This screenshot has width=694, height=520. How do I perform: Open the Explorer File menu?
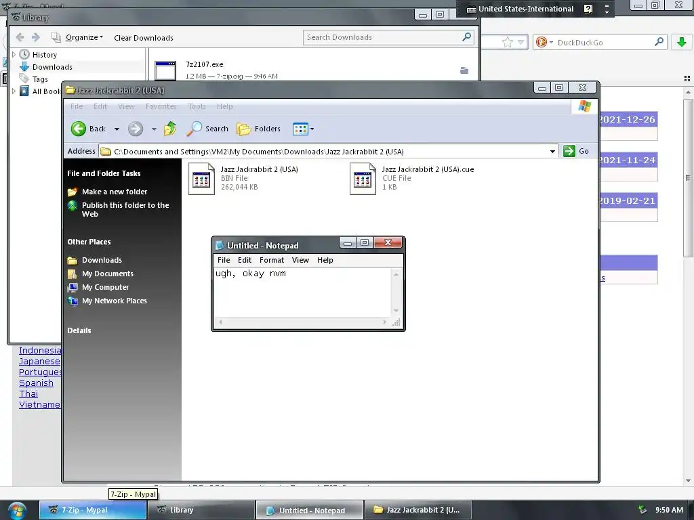pyautogui.click(x=77, y=106)
